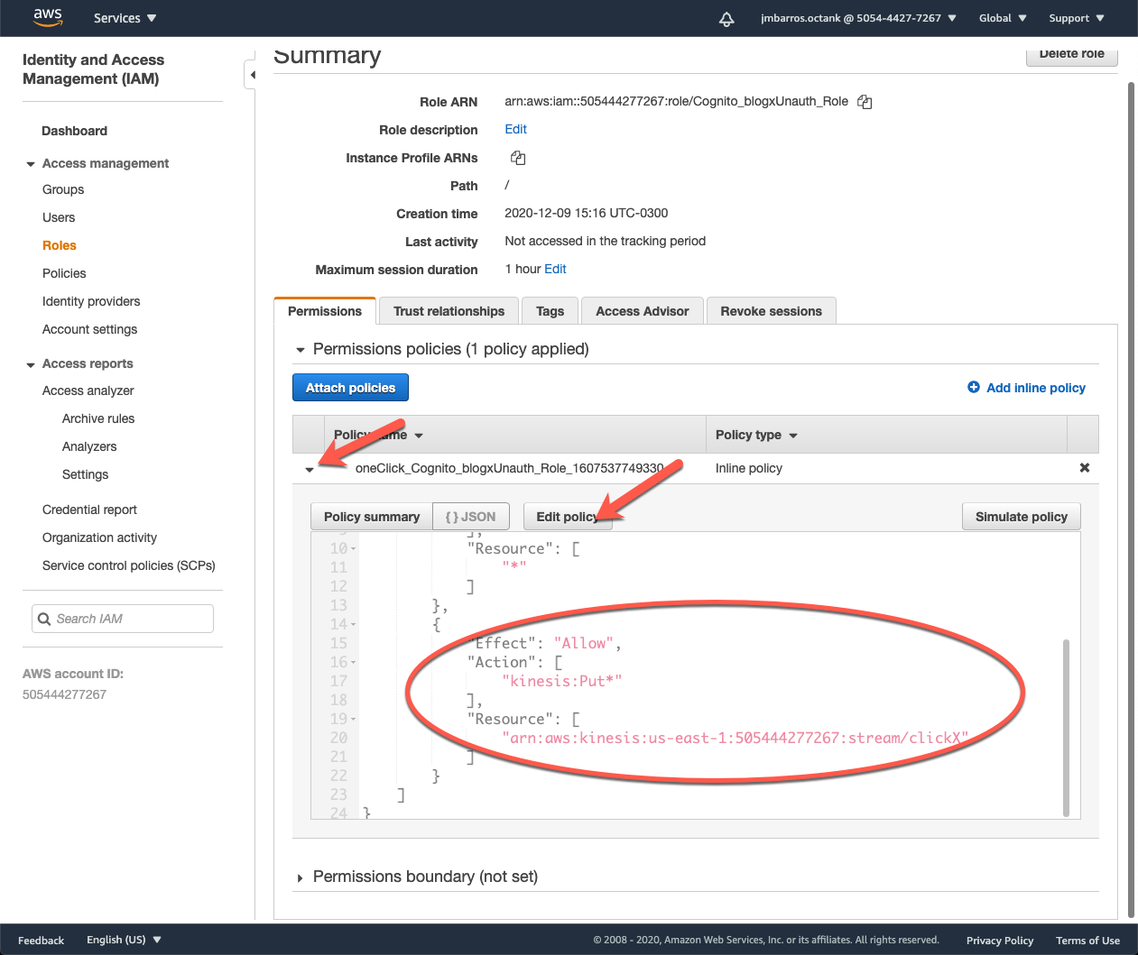
Task: Open the Tags tab
Action: [550, 311]
